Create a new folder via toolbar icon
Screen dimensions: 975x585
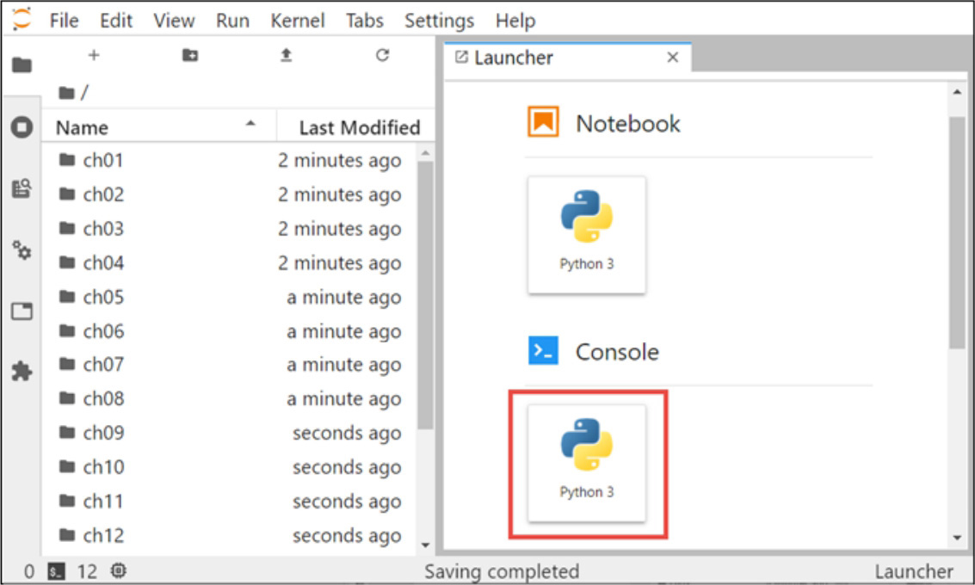tap(190, 55)
